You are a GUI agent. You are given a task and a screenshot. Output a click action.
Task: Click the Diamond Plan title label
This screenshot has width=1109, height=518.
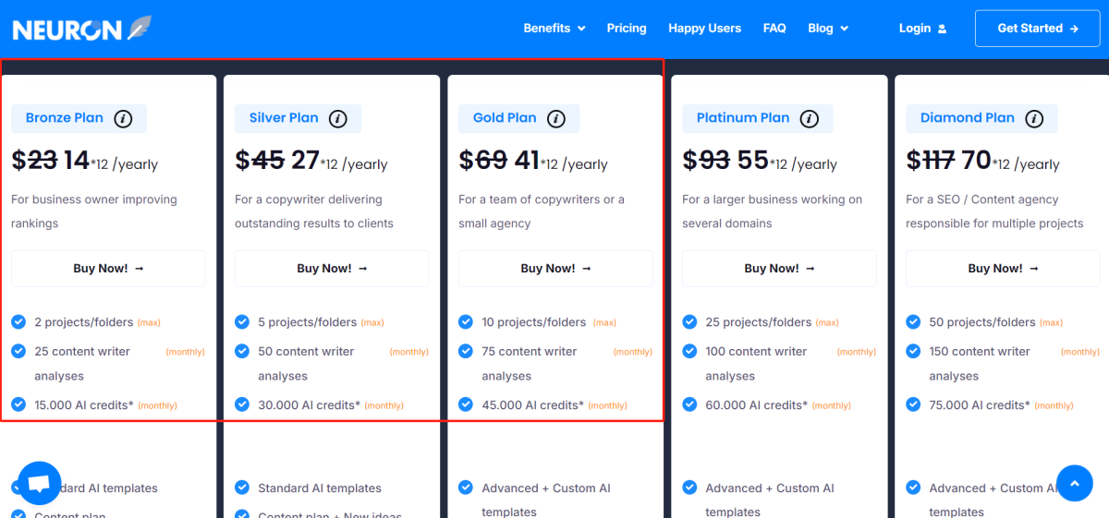click(968, 118)
